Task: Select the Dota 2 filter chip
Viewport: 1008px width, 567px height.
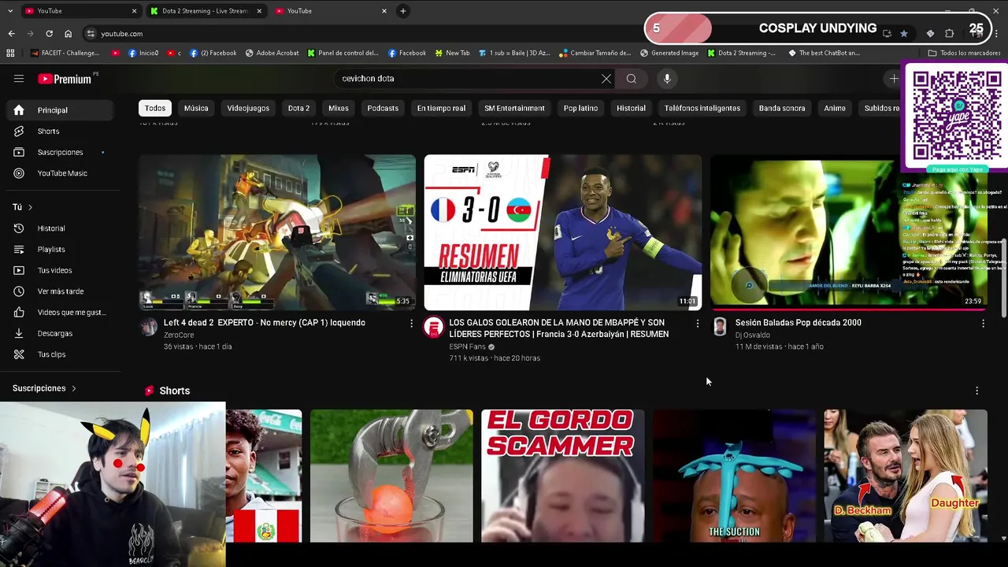Action: tap(298, 108)
